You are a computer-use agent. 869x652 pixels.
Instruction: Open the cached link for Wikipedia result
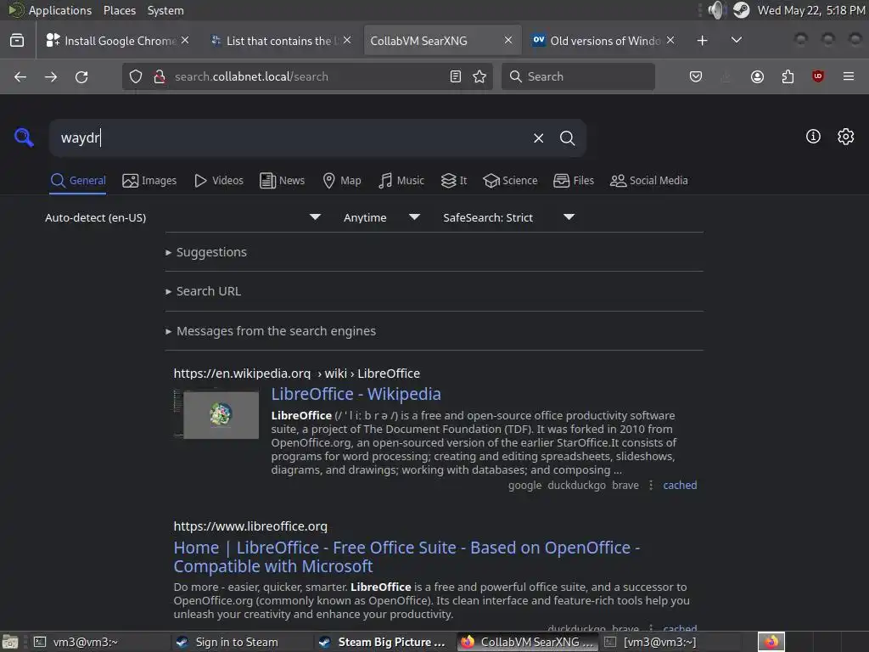(680, 485)
